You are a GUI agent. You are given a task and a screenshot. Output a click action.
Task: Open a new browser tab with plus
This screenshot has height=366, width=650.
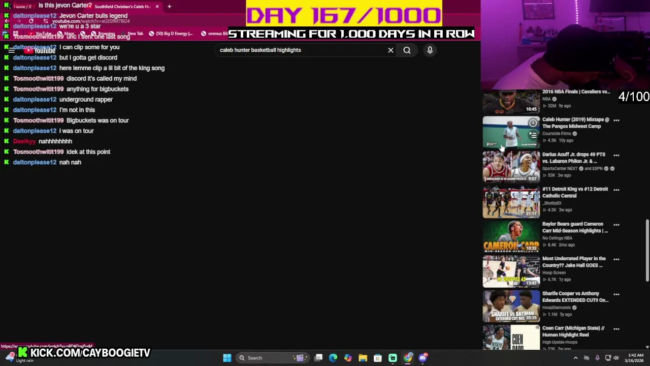[x=169, y=6]
